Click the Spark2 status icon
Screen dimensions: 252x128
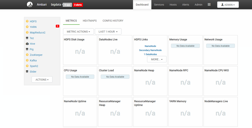click(x=27, y=66)
